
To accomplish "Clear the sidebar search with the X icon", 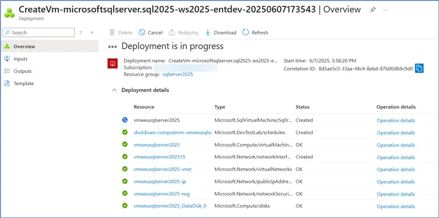I will [x=81, y=33].
